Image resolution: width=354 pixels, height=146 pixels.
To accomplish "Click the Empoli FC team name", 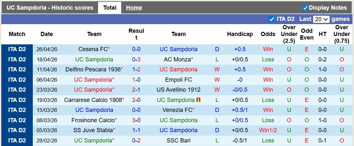I will point(178,80).
